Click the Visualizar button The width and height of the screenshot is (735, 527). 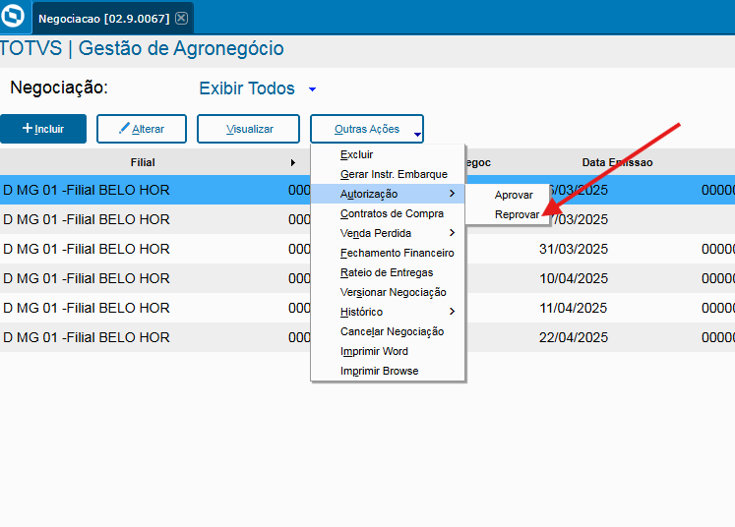248,129
